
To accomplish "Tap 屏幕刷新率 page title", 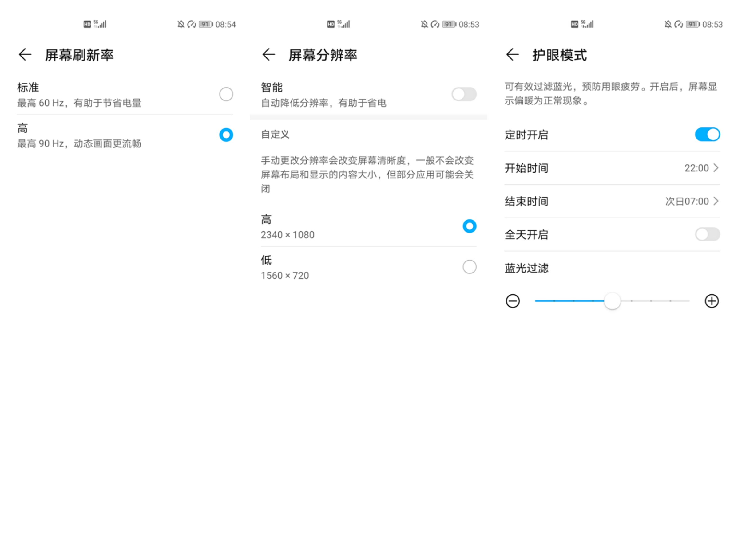I will pyautogui.click(x=79, y=55).
